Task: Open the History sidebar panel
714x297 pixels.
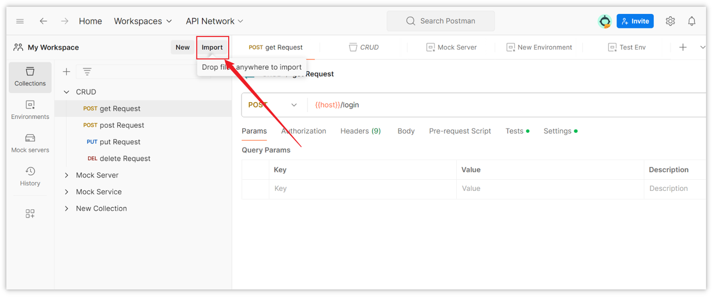Action: click(x=30, y=176)
